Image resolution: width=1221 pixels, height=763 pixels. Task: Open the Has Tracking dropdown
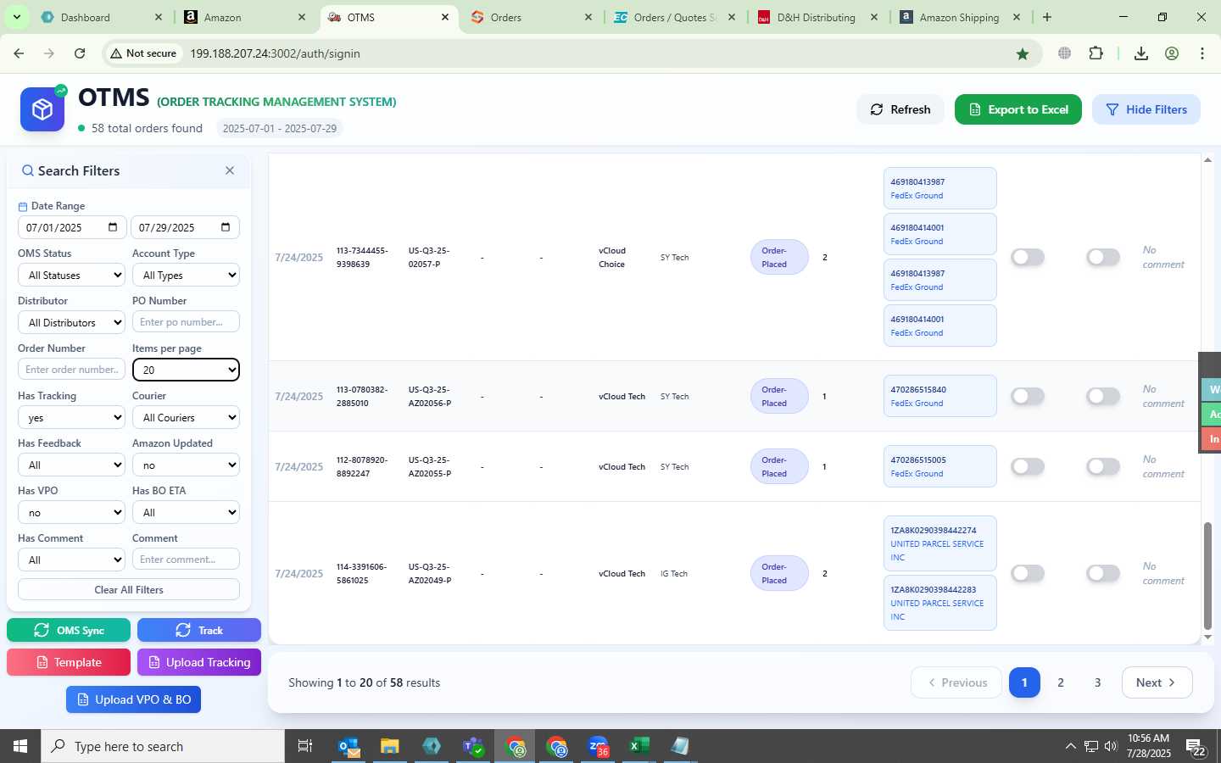click(71, 417)
